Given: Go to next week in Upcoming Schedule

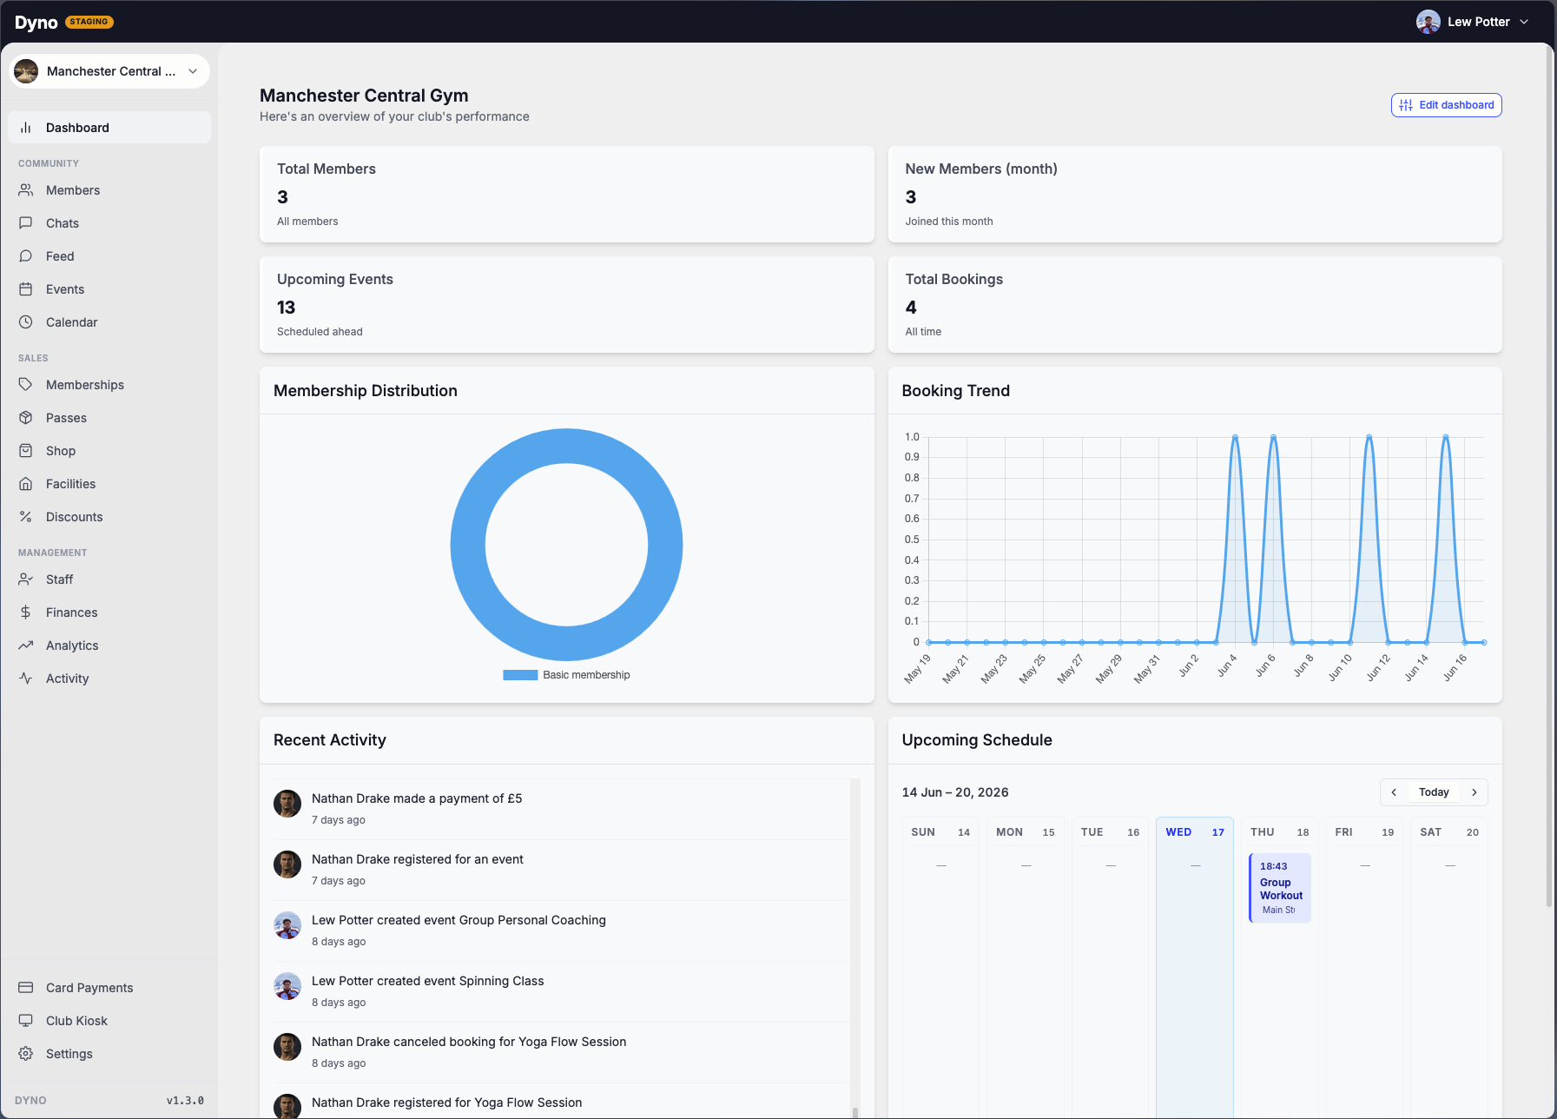Looking at the screenshot, I should click(x=1475, y=792).
